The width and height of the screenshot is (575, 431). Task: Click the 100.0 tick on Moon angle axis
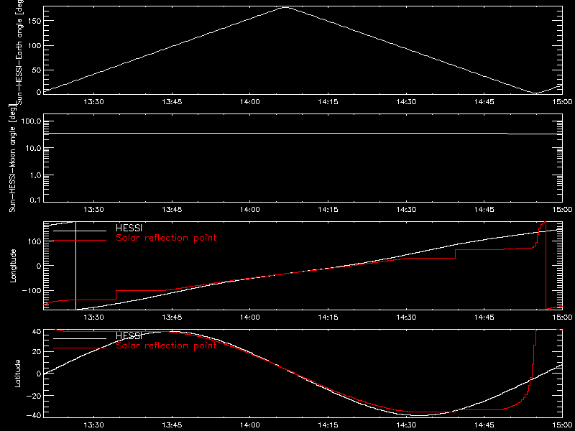(30, 121)
